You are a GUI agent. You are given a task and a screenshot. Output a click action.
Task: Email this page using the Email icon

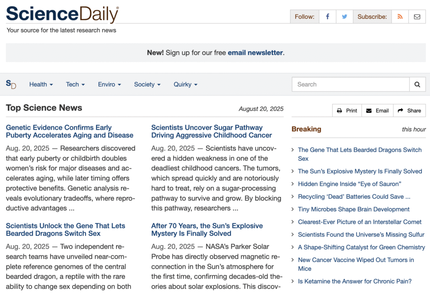point(377,110)
